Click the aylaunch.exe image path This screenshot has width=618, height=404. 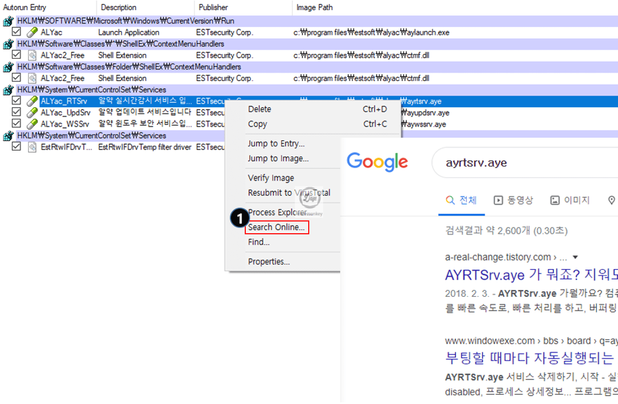click(x=371, y=33)
